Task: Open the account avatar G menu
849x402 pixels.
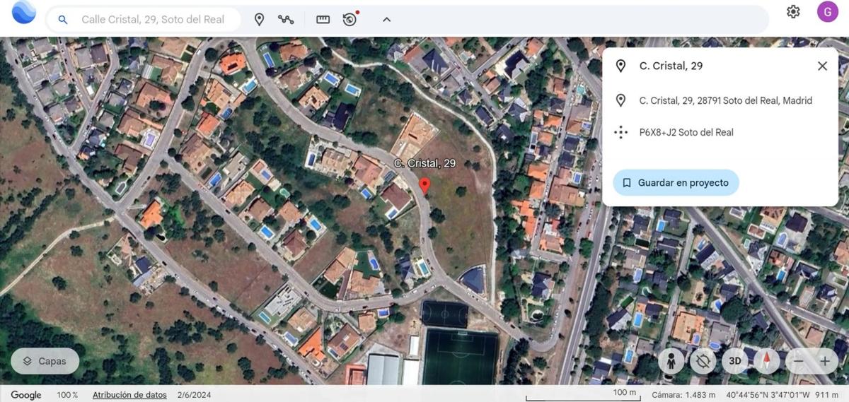Action: point(827,12)
